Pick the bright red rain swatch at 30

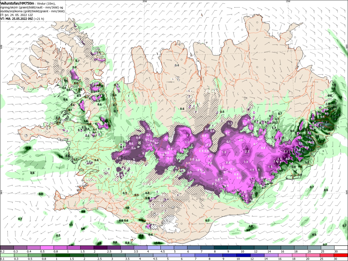coord(341,255)
